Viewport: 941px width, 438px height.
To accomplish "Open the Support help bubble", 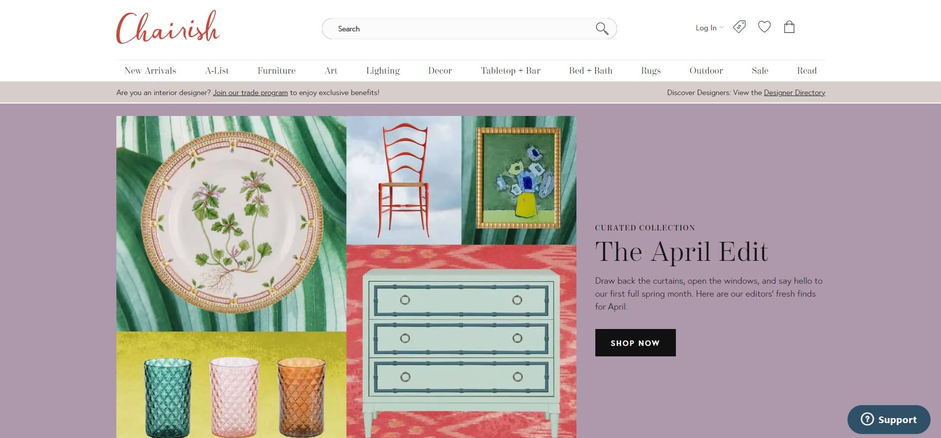I will coord(889,420).
